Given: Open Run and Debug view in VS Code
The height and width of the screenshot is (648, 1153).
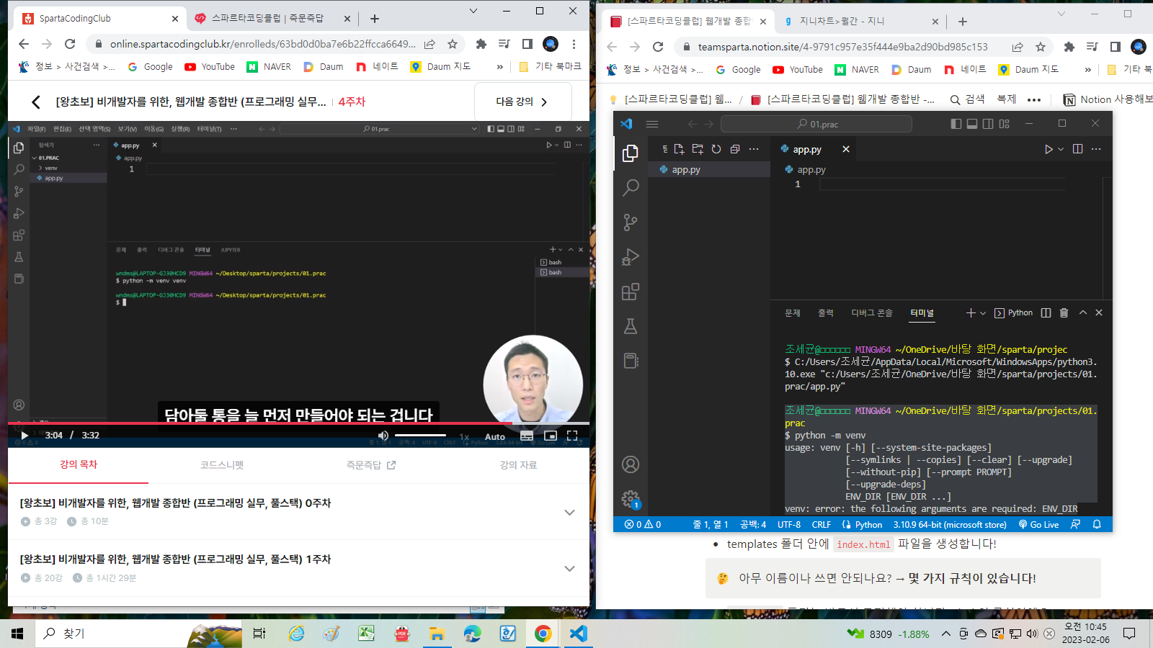Looking at the screenshot, I should (631, 257).
